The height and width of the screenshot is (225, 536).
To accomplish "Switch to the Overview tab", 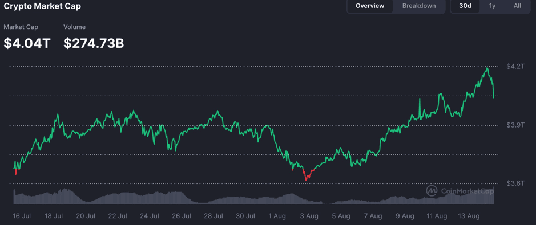I will click(x=370, y=6).
